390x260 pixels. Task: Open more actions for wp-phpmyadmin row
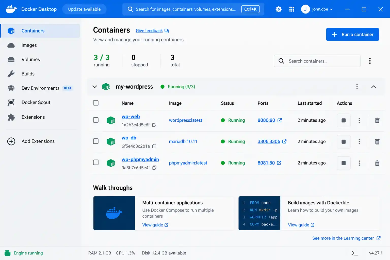coord(359,163)
